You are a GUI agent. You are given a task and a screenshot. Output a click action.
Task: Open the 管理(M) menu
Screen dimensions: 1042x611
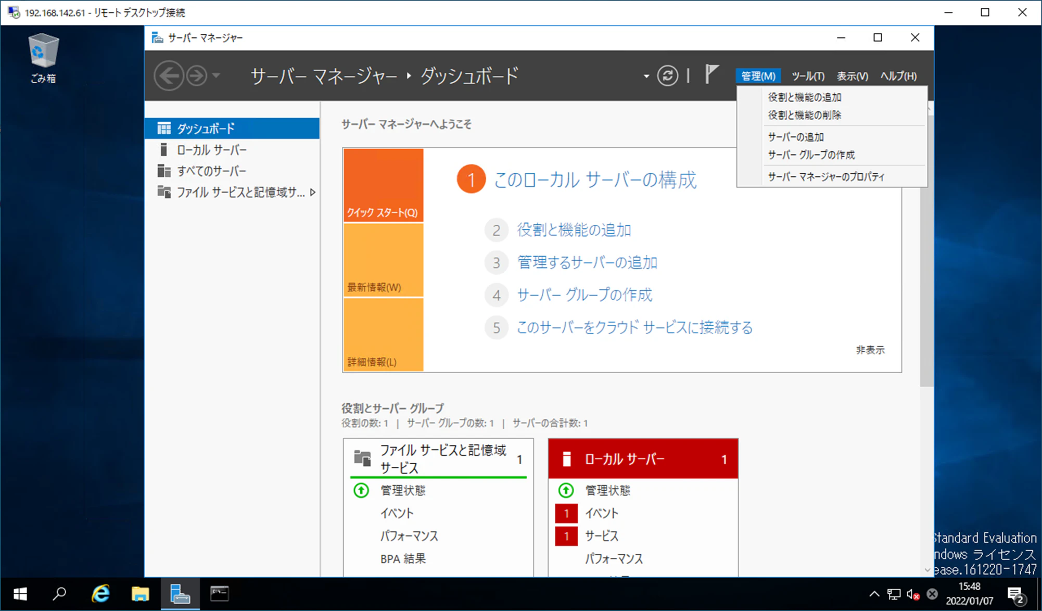point(758,76)
